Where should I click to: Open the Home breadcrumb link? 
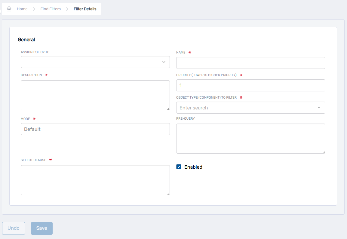tap(22, 9)
